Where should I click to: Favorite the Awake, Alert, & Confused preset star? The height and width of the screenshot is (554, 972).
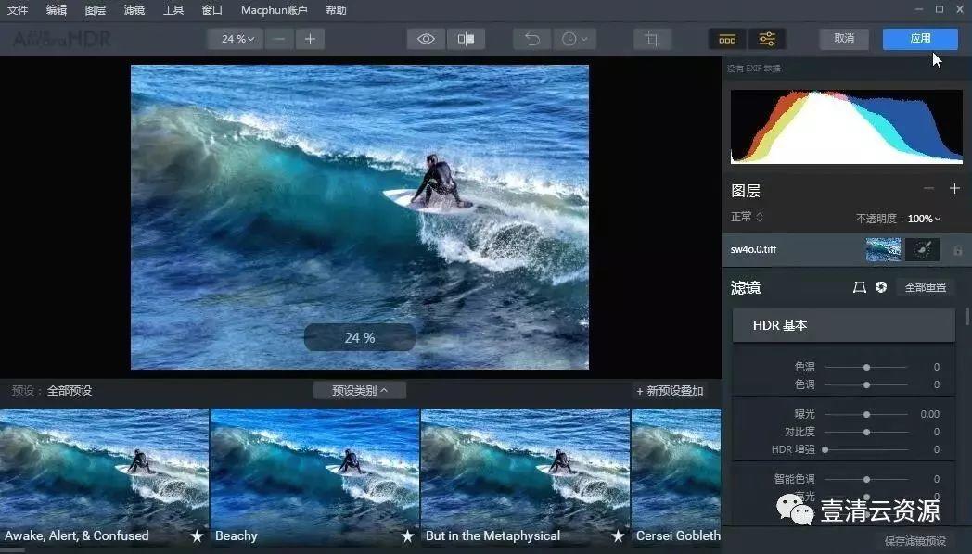[197, 535]
